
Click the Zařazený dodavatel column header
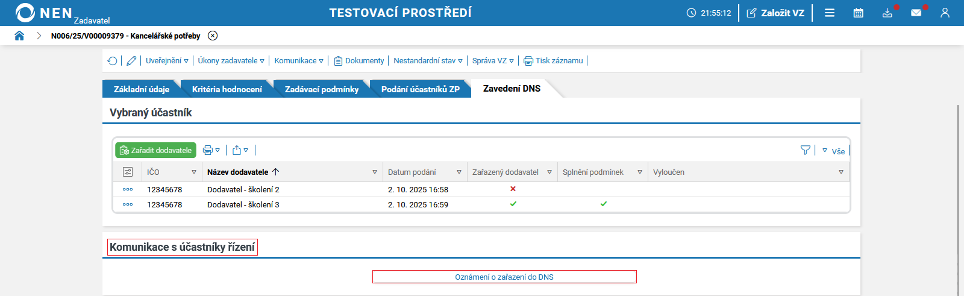505,172
